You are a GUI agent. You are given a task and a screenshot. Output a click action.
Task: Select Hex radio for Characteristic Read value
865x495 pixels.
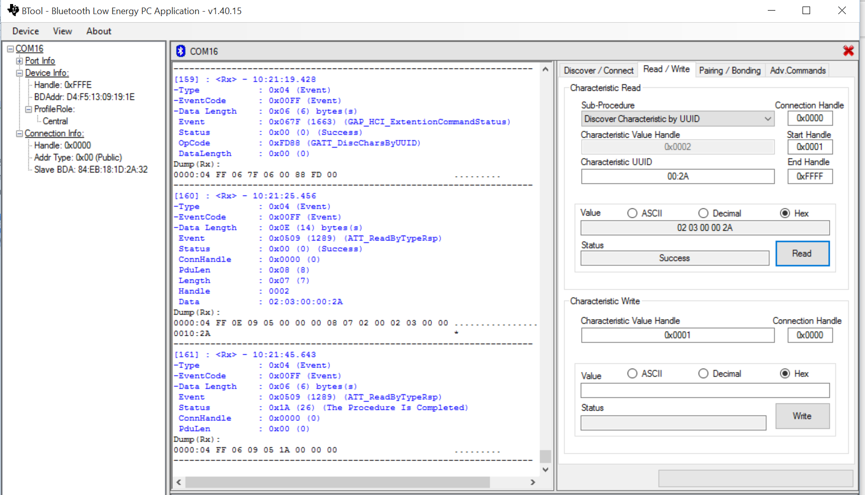pos(785,213)
